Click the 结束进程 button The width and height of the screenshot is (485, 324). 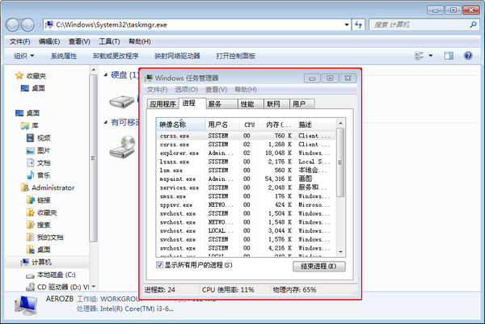(x=319, y=266)
